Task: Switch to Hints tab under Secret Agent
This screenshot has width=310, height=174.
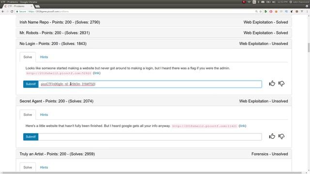Action: 44,115
